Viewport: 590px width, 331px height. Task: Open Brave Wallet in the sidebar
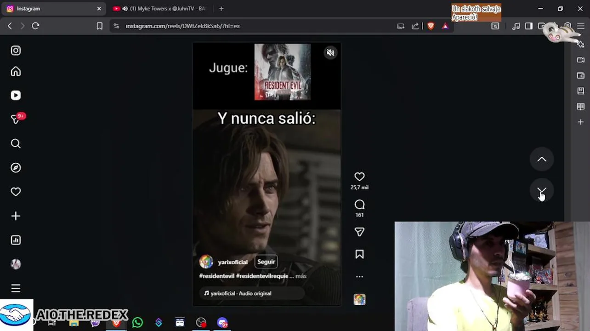[581, 75]
